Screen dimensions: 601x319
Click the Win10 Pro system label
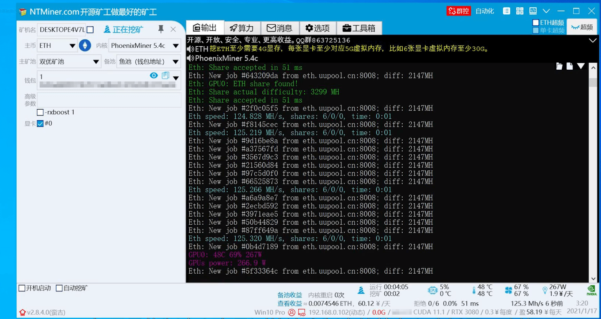coord(270,312)
